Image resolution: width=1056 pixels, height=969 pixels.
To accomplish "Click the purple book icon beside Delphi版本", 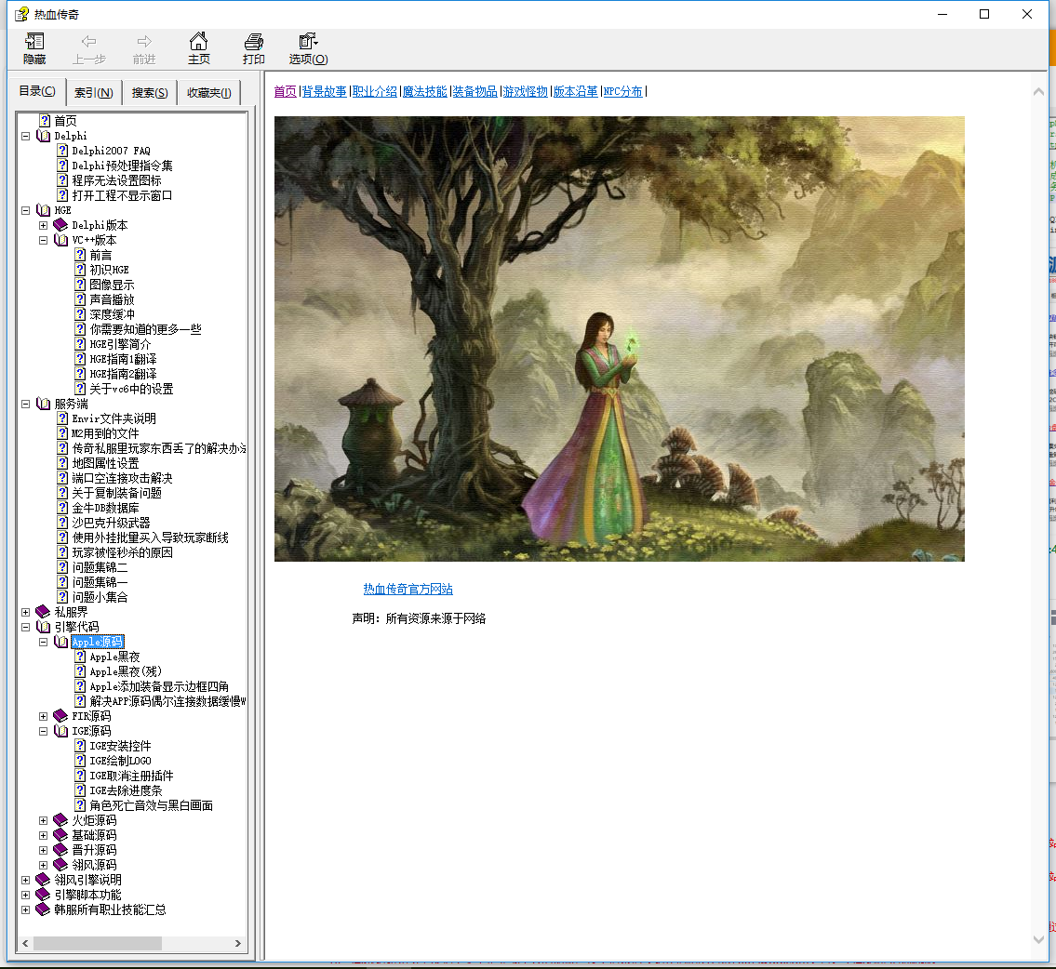I will [60, 225].
